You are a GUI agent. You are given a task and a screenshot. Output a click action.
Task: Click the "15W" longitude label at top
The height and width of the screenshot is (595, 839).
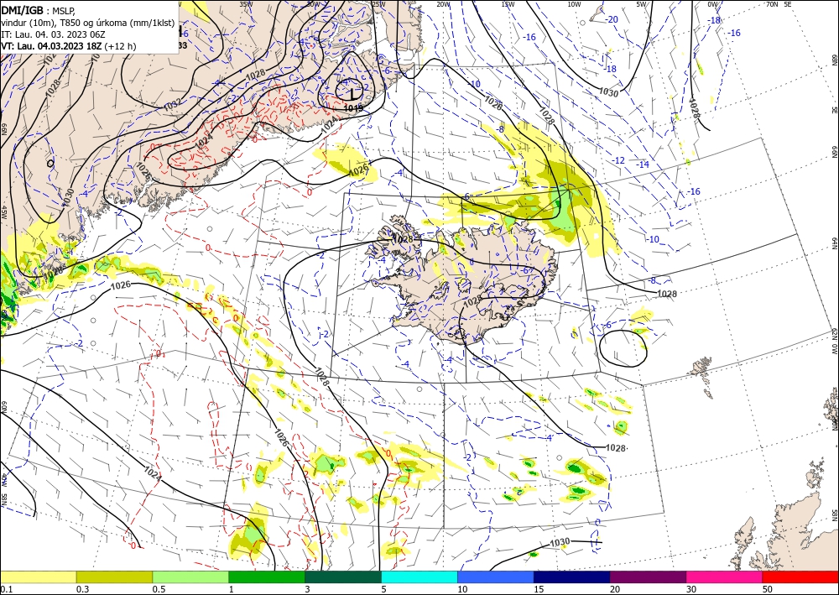pos(508,4)
